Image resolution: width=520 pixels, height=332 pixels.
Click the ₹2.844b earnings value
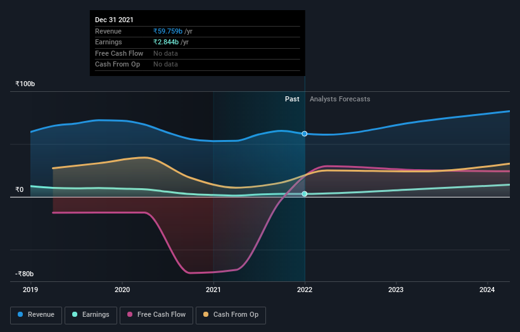coord(166,42)
